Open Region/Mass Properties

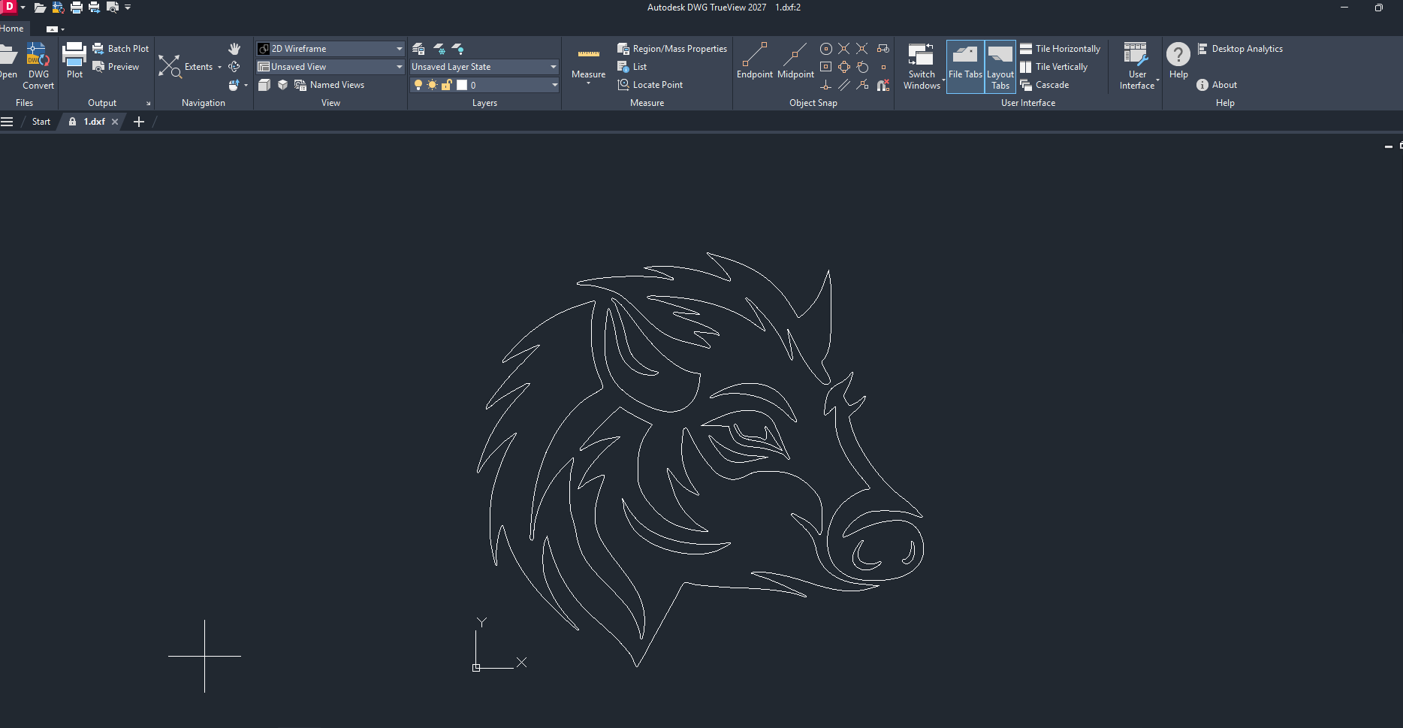[623, 49]
